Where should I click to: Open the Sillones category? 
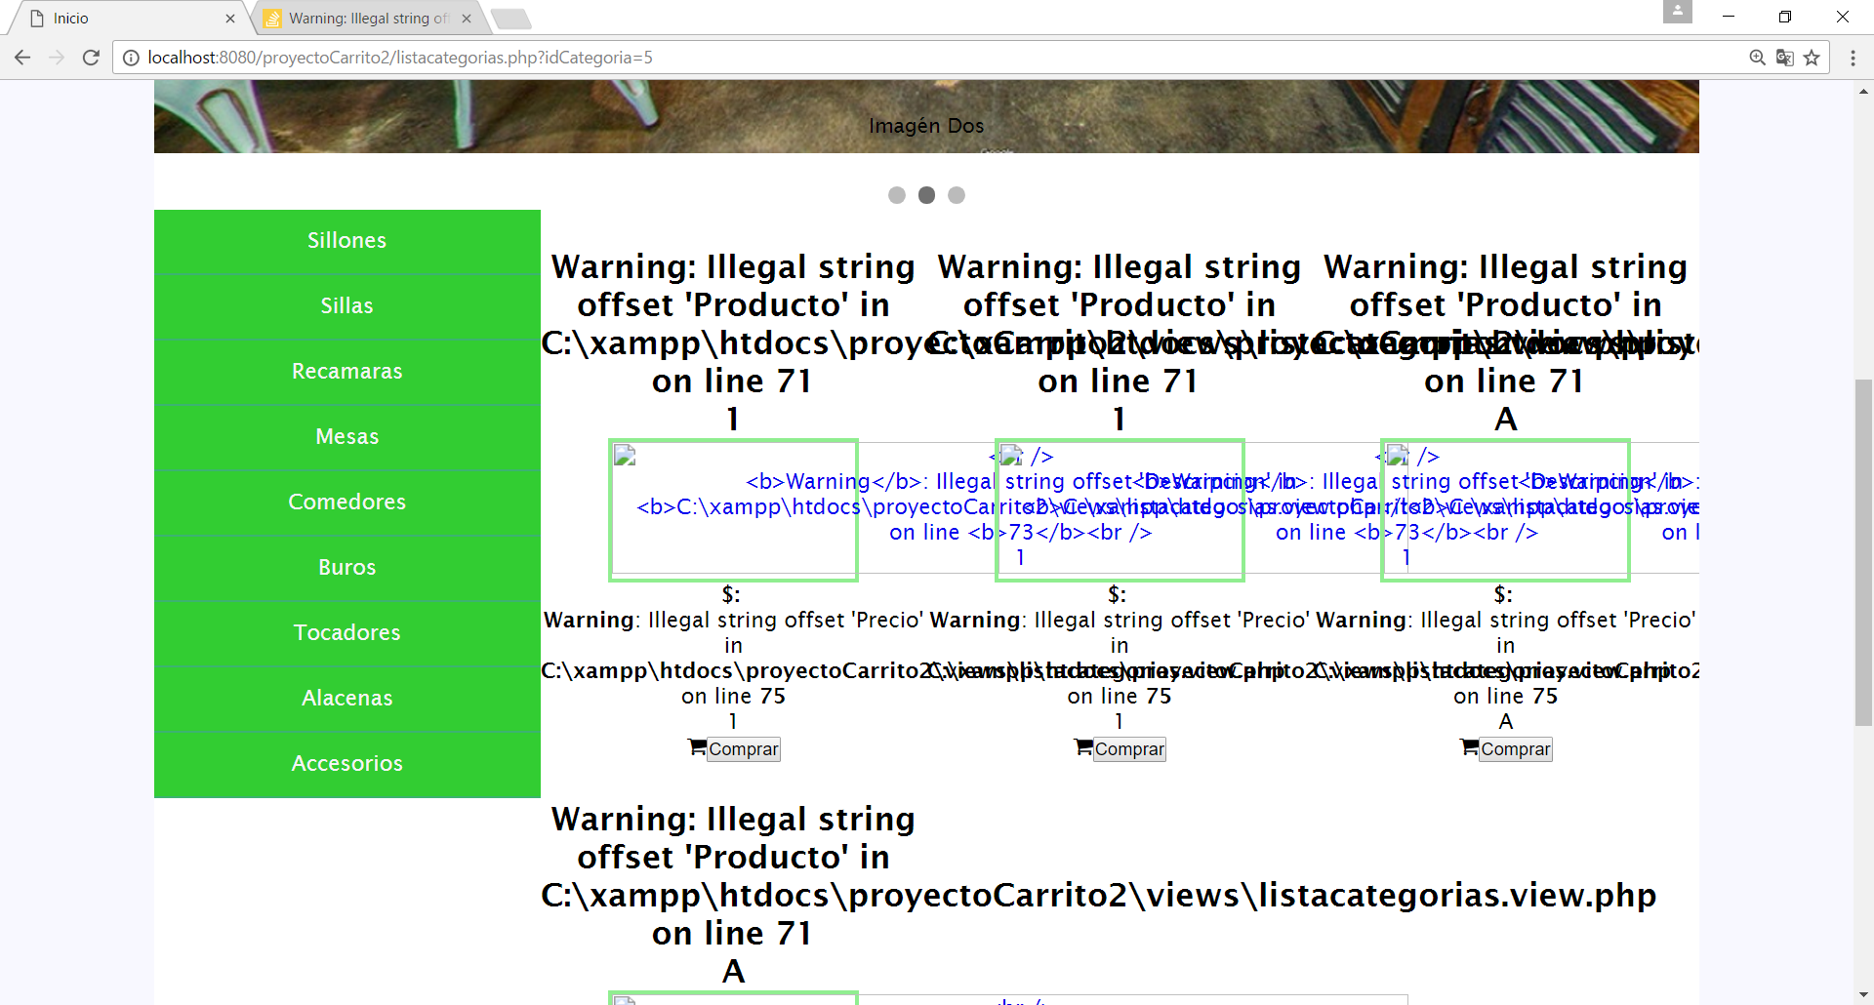(347, 241)
